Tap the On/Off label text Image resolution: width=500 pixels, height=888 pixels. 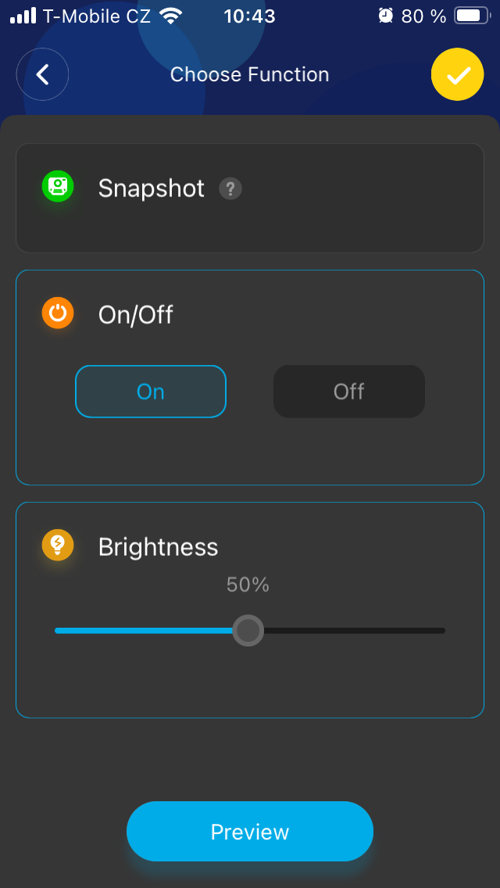(135, 315)
